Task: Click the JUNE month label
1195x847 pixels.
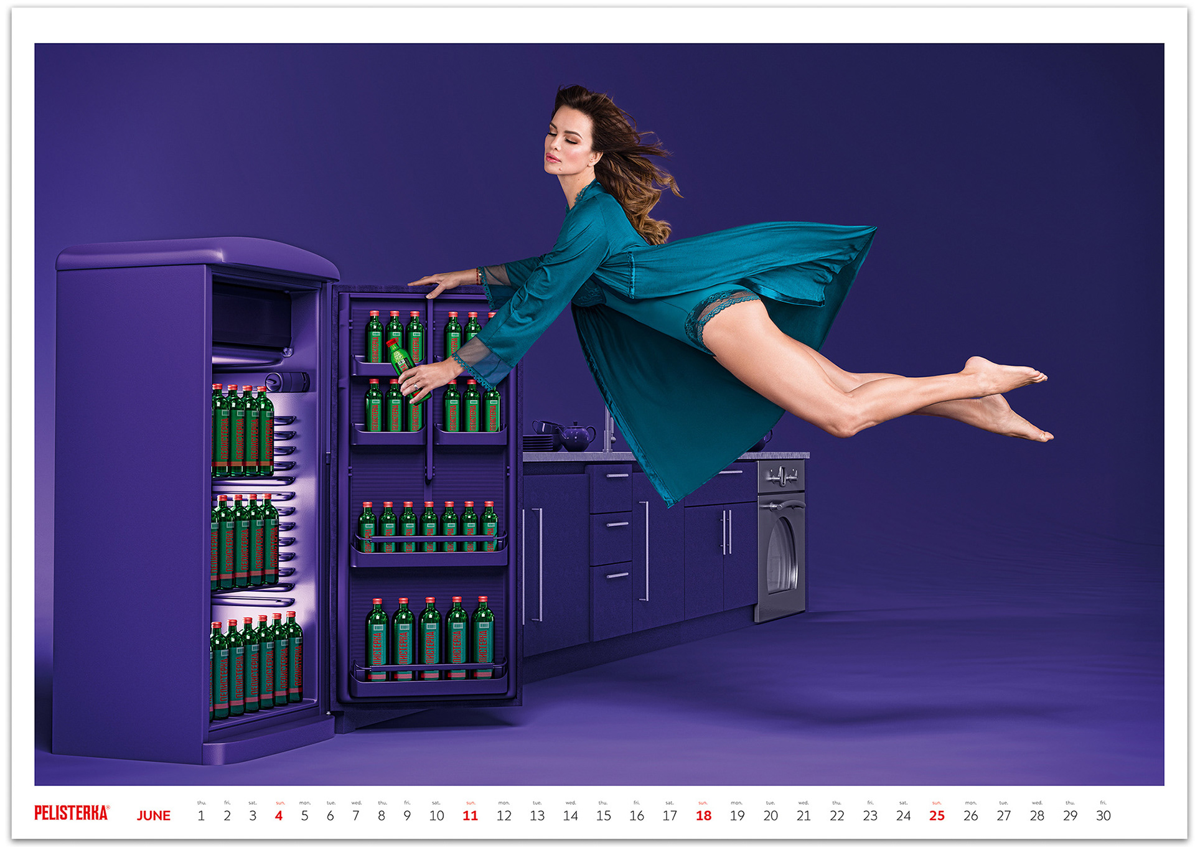Action: click(x=153, y=815)
